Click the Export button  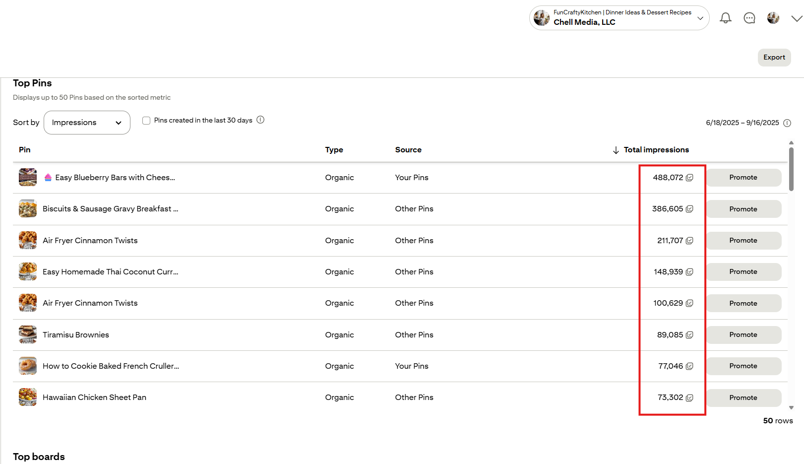[774, 58]
